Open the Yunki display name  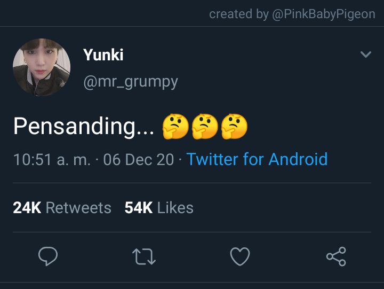(x=103, y=54)
